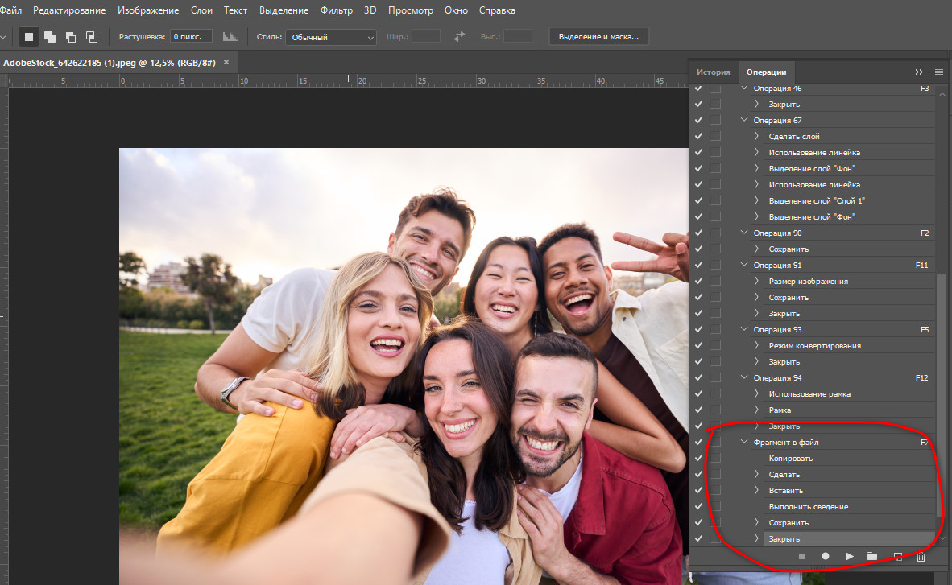The width and height of the screenshot is (952, 585).
Task: Toggle the checkmark for Операция 67
Action: click(699, 120)
